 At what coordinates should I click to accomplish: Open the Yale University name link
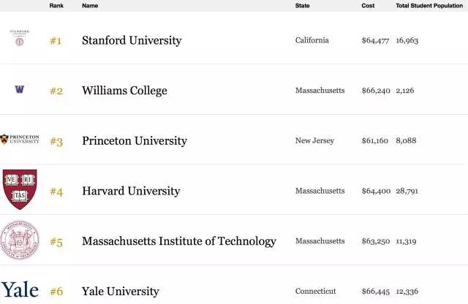click(x=121, y=292)
